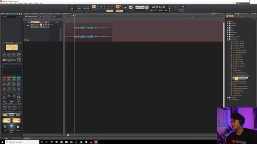Stop playback with the Stop button

[x=140, y=7]
